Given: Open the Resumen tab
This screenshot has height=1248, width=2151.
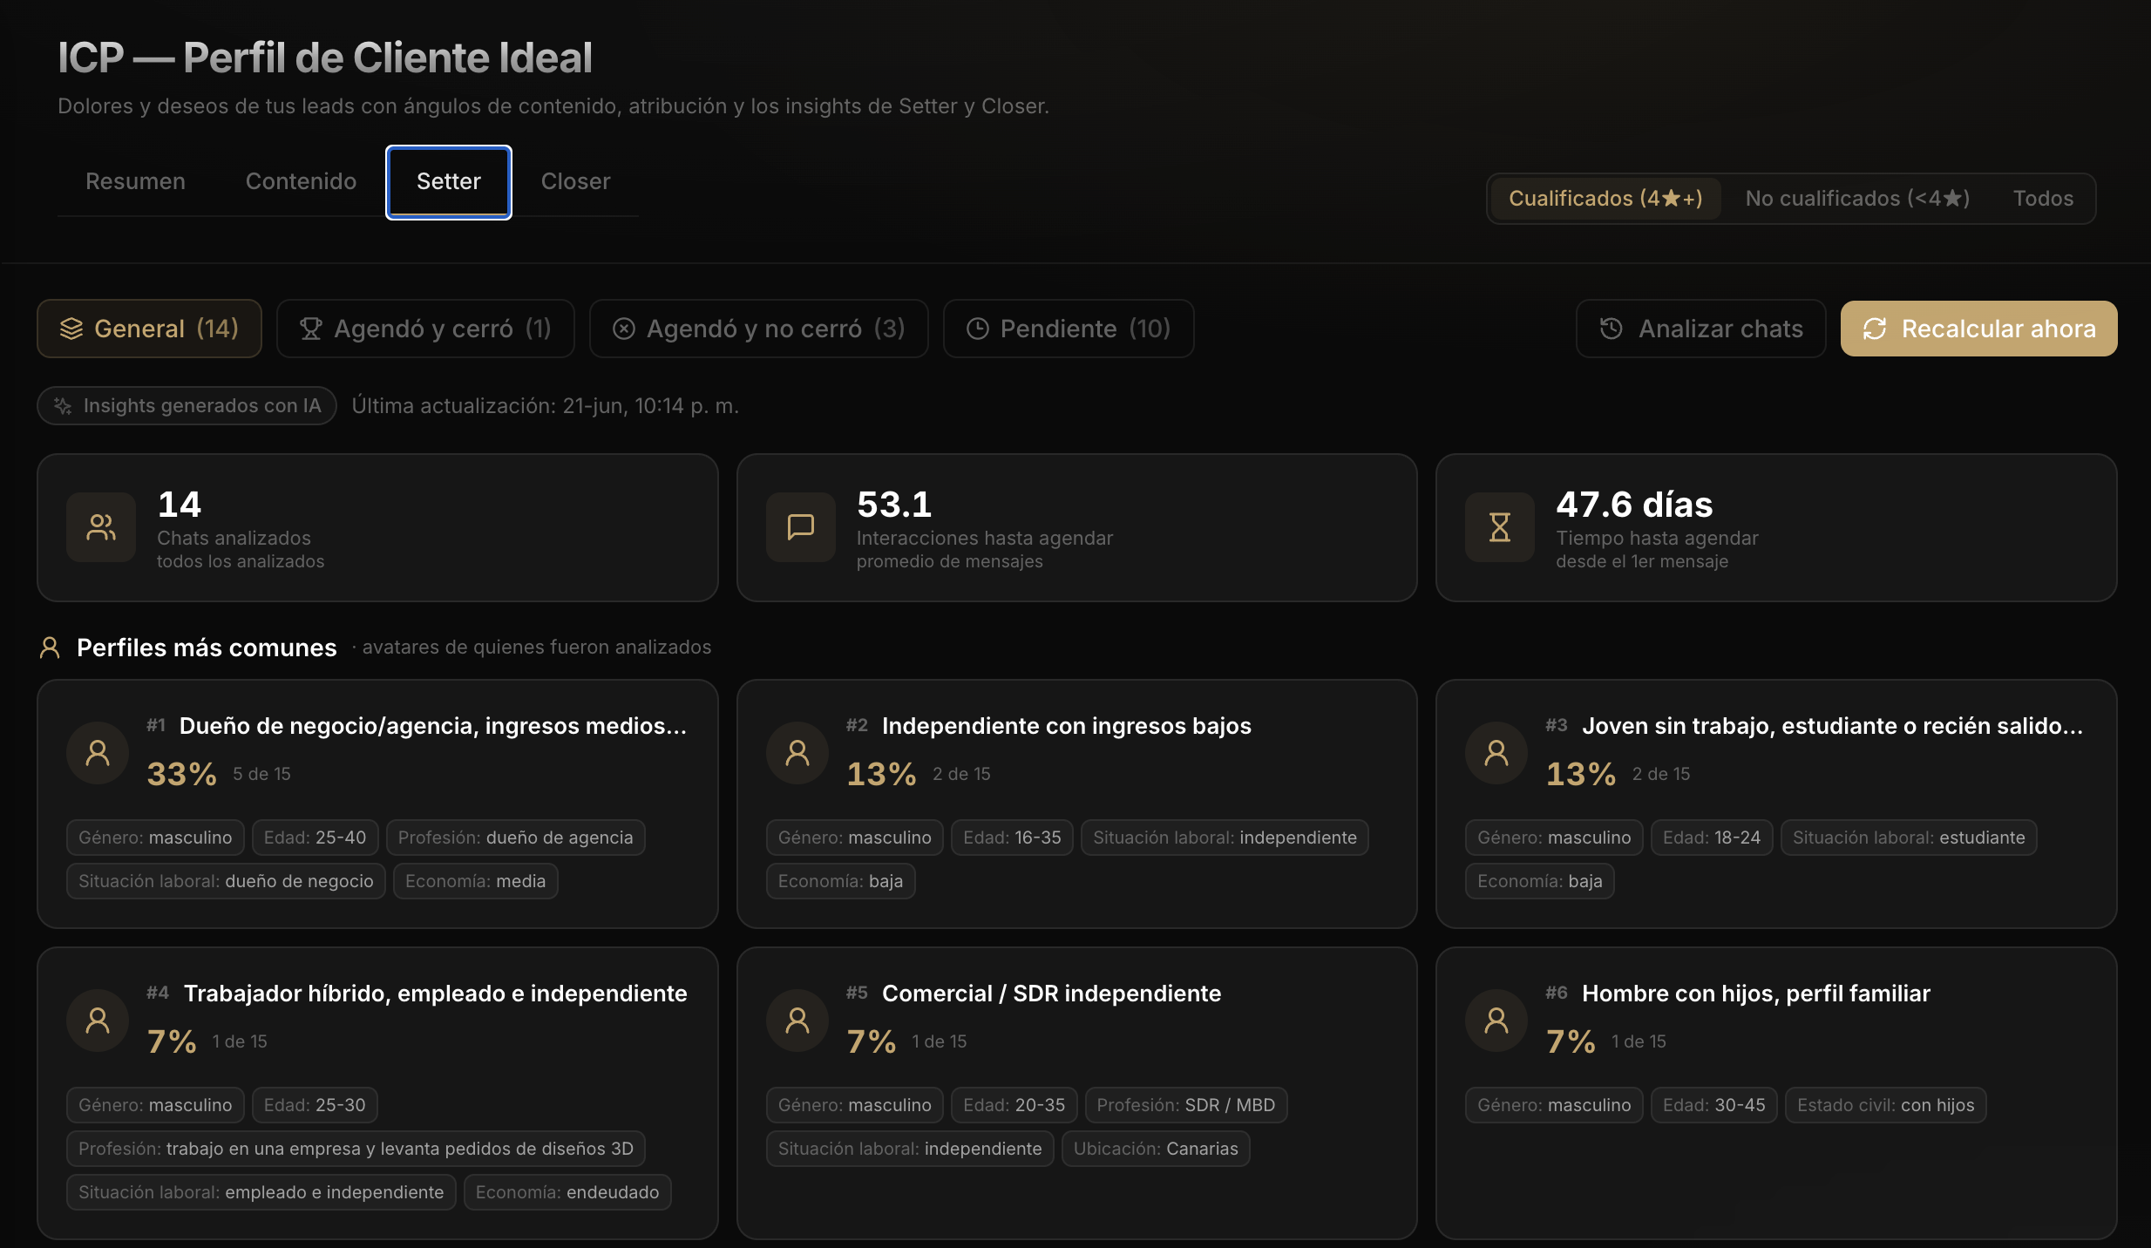Looking at the screenshot, I should (x=135, y=181).
